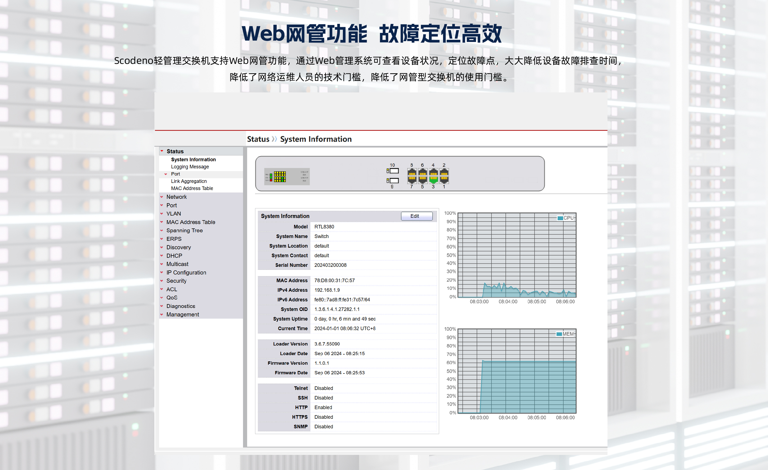Collapse the Status menu arrow
Image resolution: width=768 pixels, height=470 pixels.
162,151
